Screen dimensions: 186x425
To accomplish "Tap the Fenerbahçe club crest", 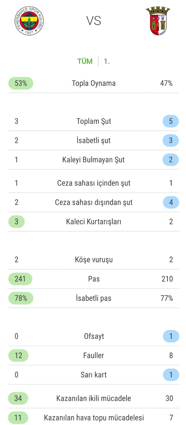I will pos(29,21).
